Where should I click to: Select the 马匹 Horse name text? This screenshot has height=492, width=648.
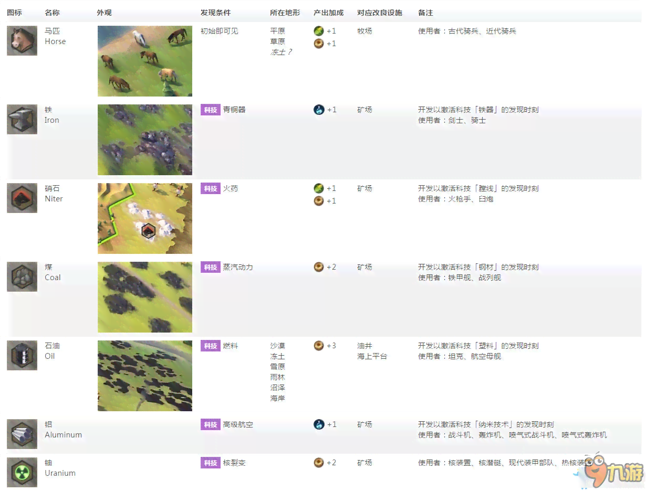(55, 36)
